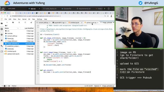Open the Run menu
Viewport: 164px width, 92px height.
(x=19, y=19)
